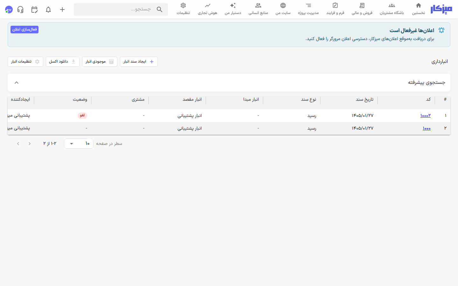
Task: Open the calendar edit icon
Action: [x=34, y=10]
